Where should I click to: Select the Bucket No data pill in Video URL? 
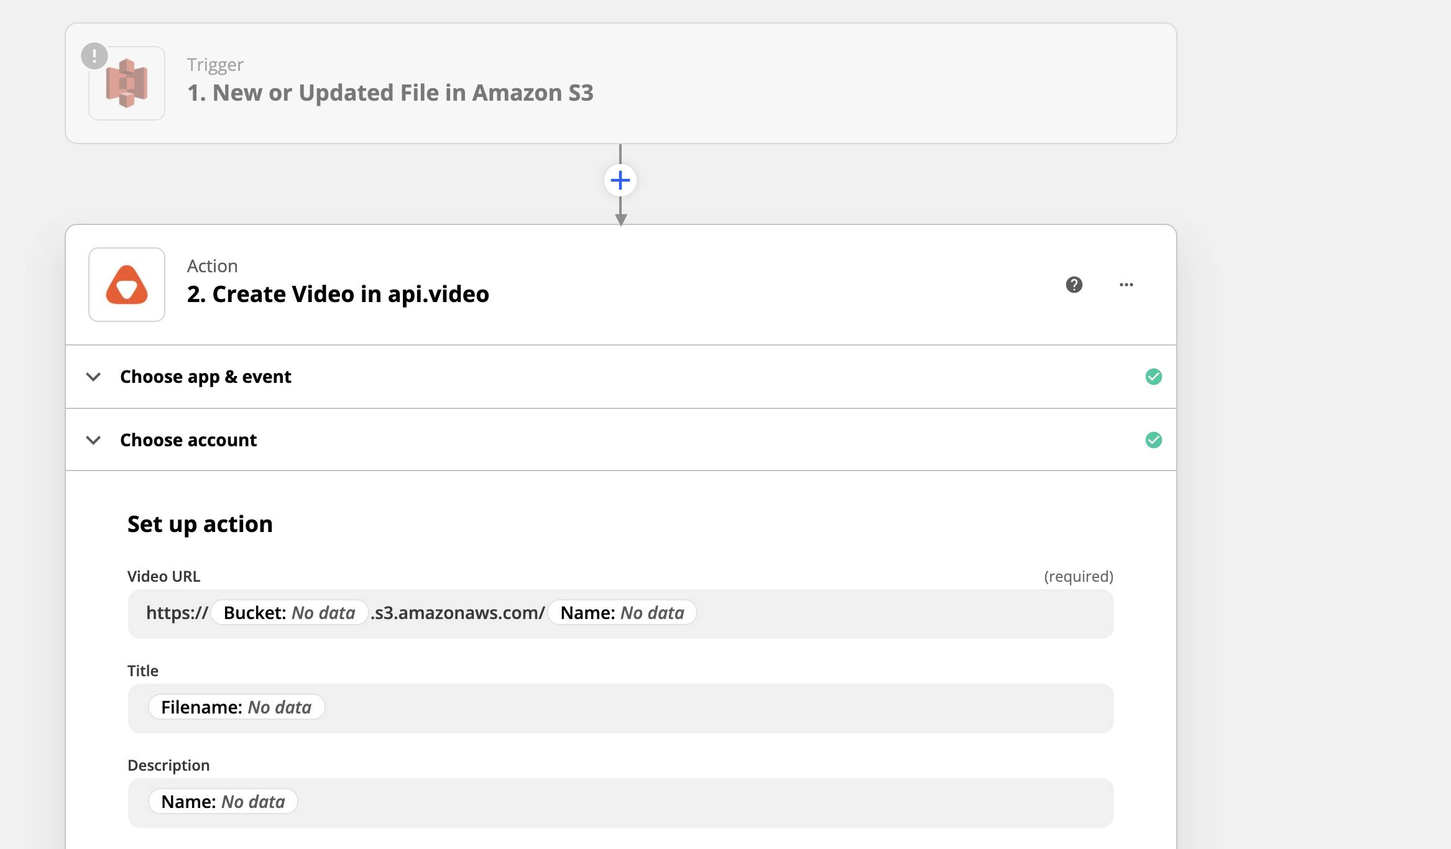tap(288, 612)
